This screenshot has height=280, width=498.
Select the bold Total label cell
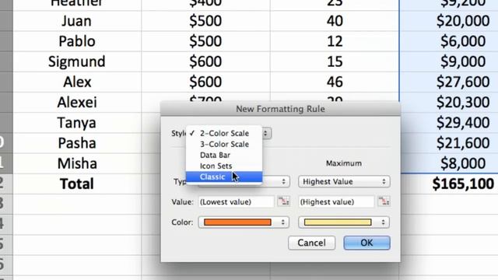tap(77, 184)
